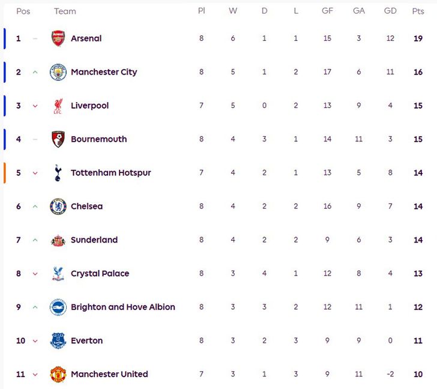Click the Bournemouth club badge

point(58,139)
